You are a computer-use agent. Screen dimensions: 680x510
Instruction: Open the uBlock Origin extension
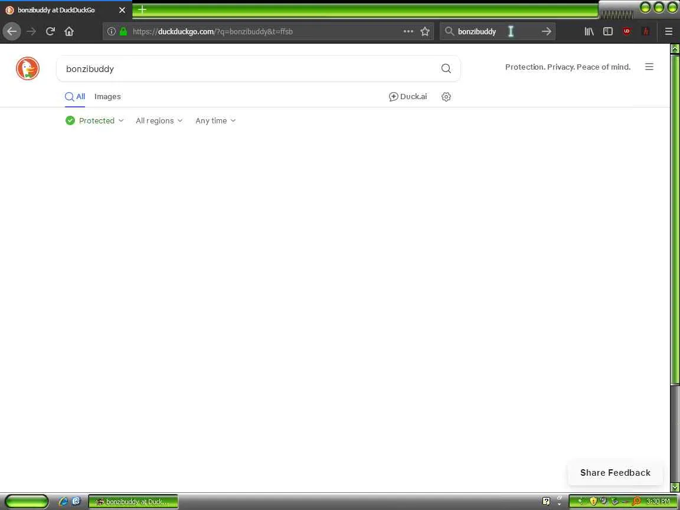click(x=627, y=31)
